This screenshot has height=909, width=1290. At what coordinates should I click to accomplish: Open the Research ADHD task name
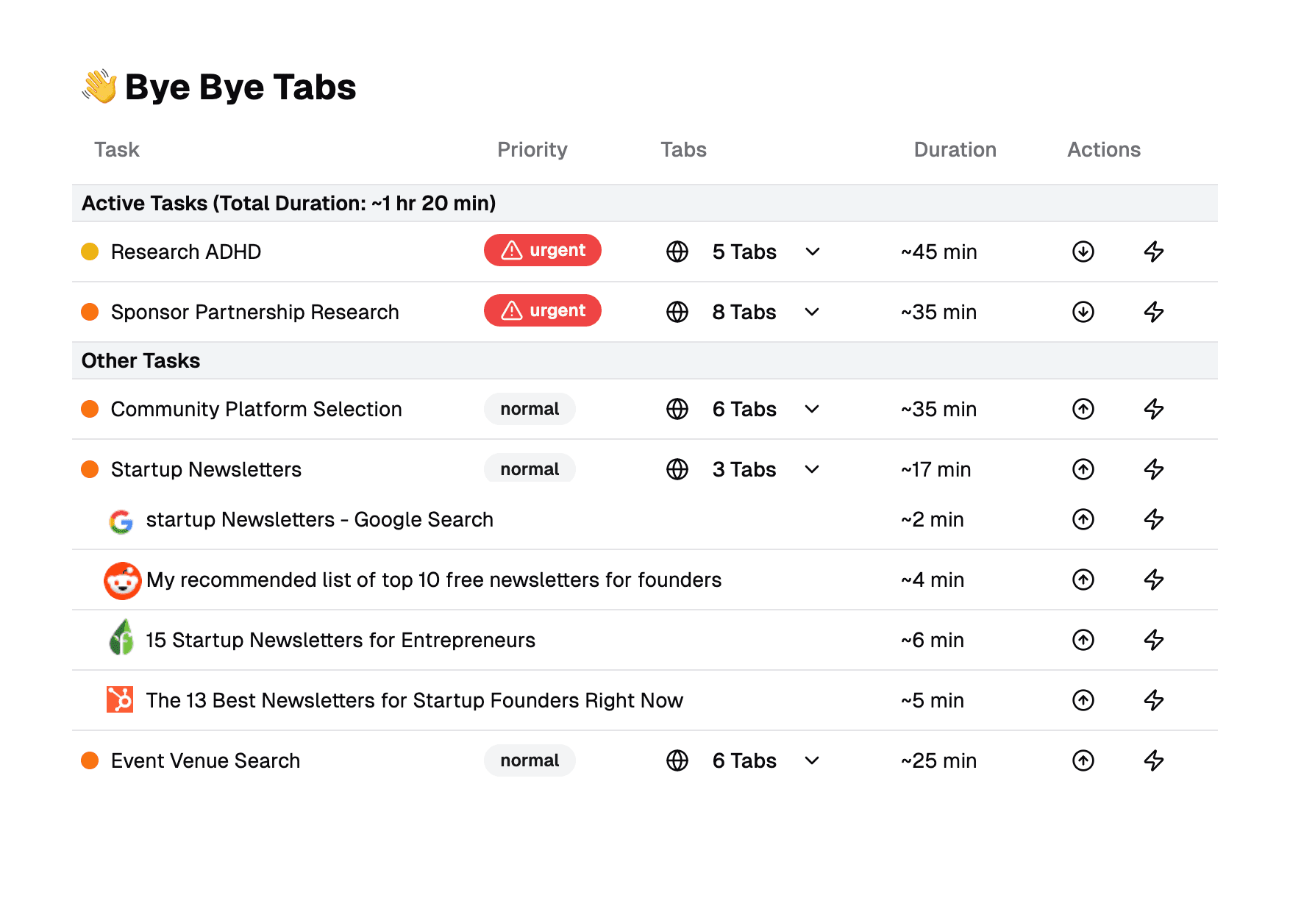point(186,252)
